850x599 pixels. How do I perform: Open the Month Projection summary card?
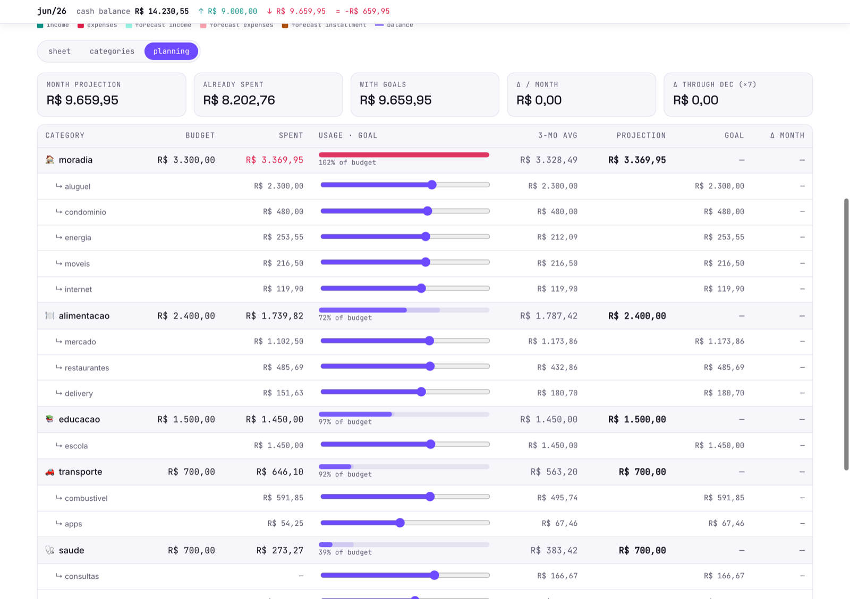coord(112,94)
